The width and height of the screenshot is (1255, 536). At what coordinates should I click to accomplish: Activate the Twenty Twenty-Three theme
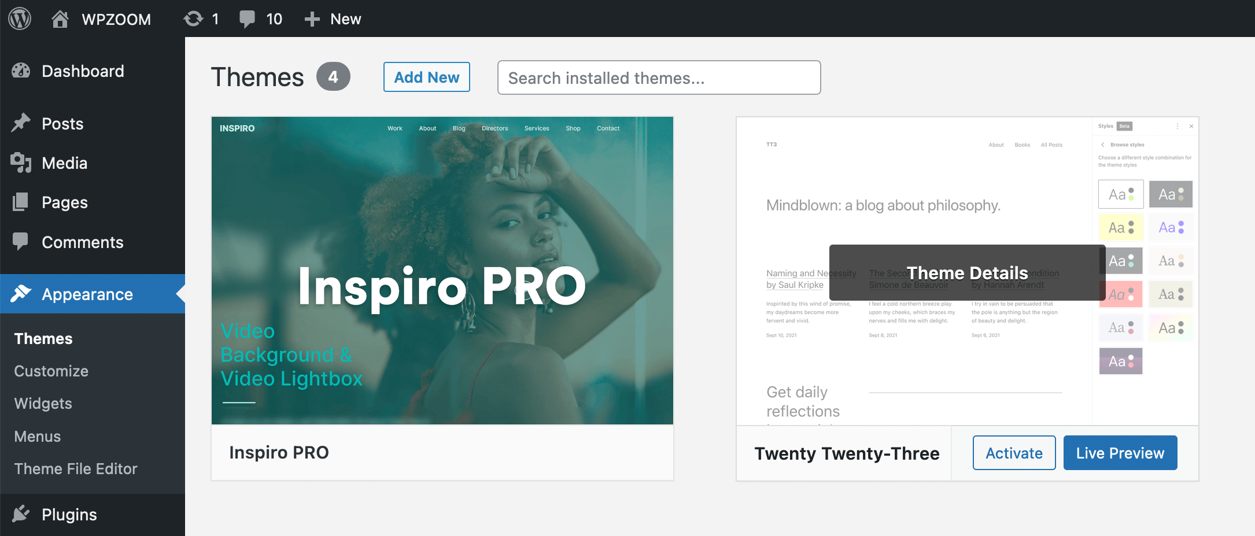1014,453
